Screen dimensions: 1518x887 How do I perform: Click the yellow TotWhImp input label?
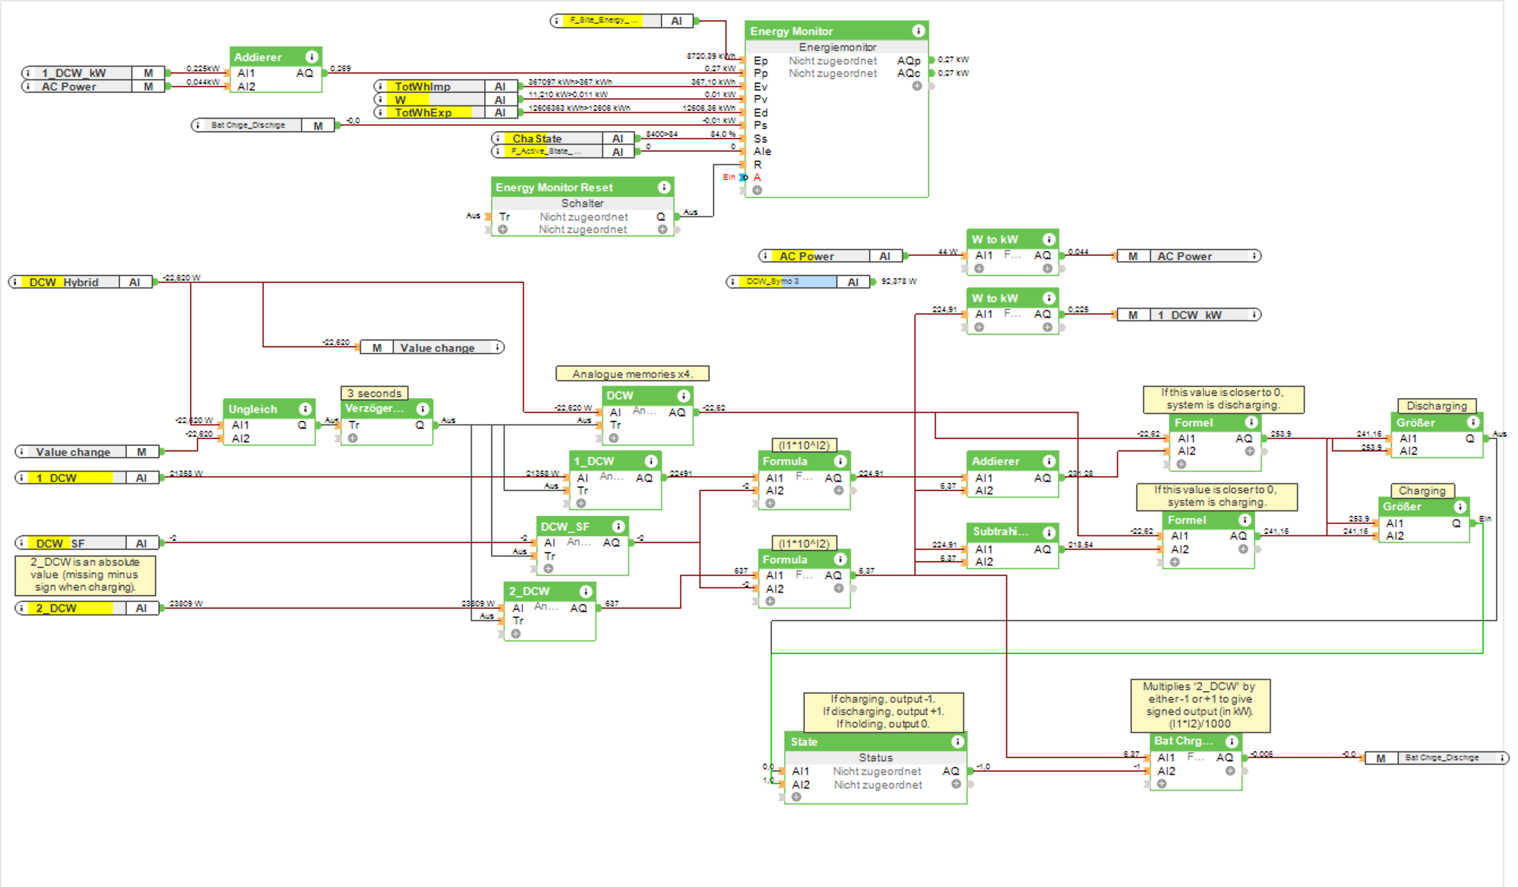pyautogui.click(x=423, y=87)
